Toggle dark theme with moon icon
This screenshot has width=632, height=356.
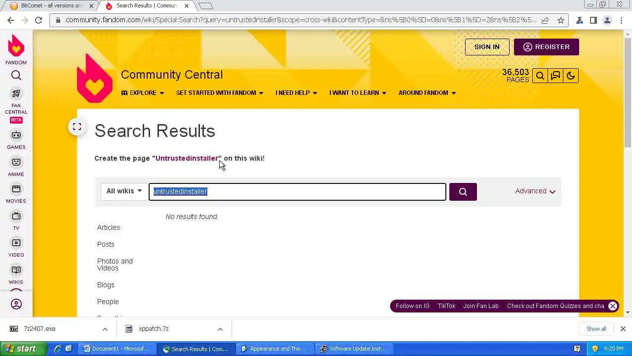[571, 76]
